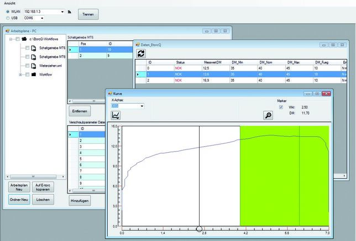Click the magnifier zoom icon in Kurve
Image resolution: width=356 pixels, height=241 pixels.
point(269,115)
